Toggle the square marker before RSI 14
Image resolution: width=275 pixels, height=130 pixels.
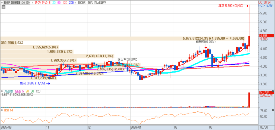[2, 110]
